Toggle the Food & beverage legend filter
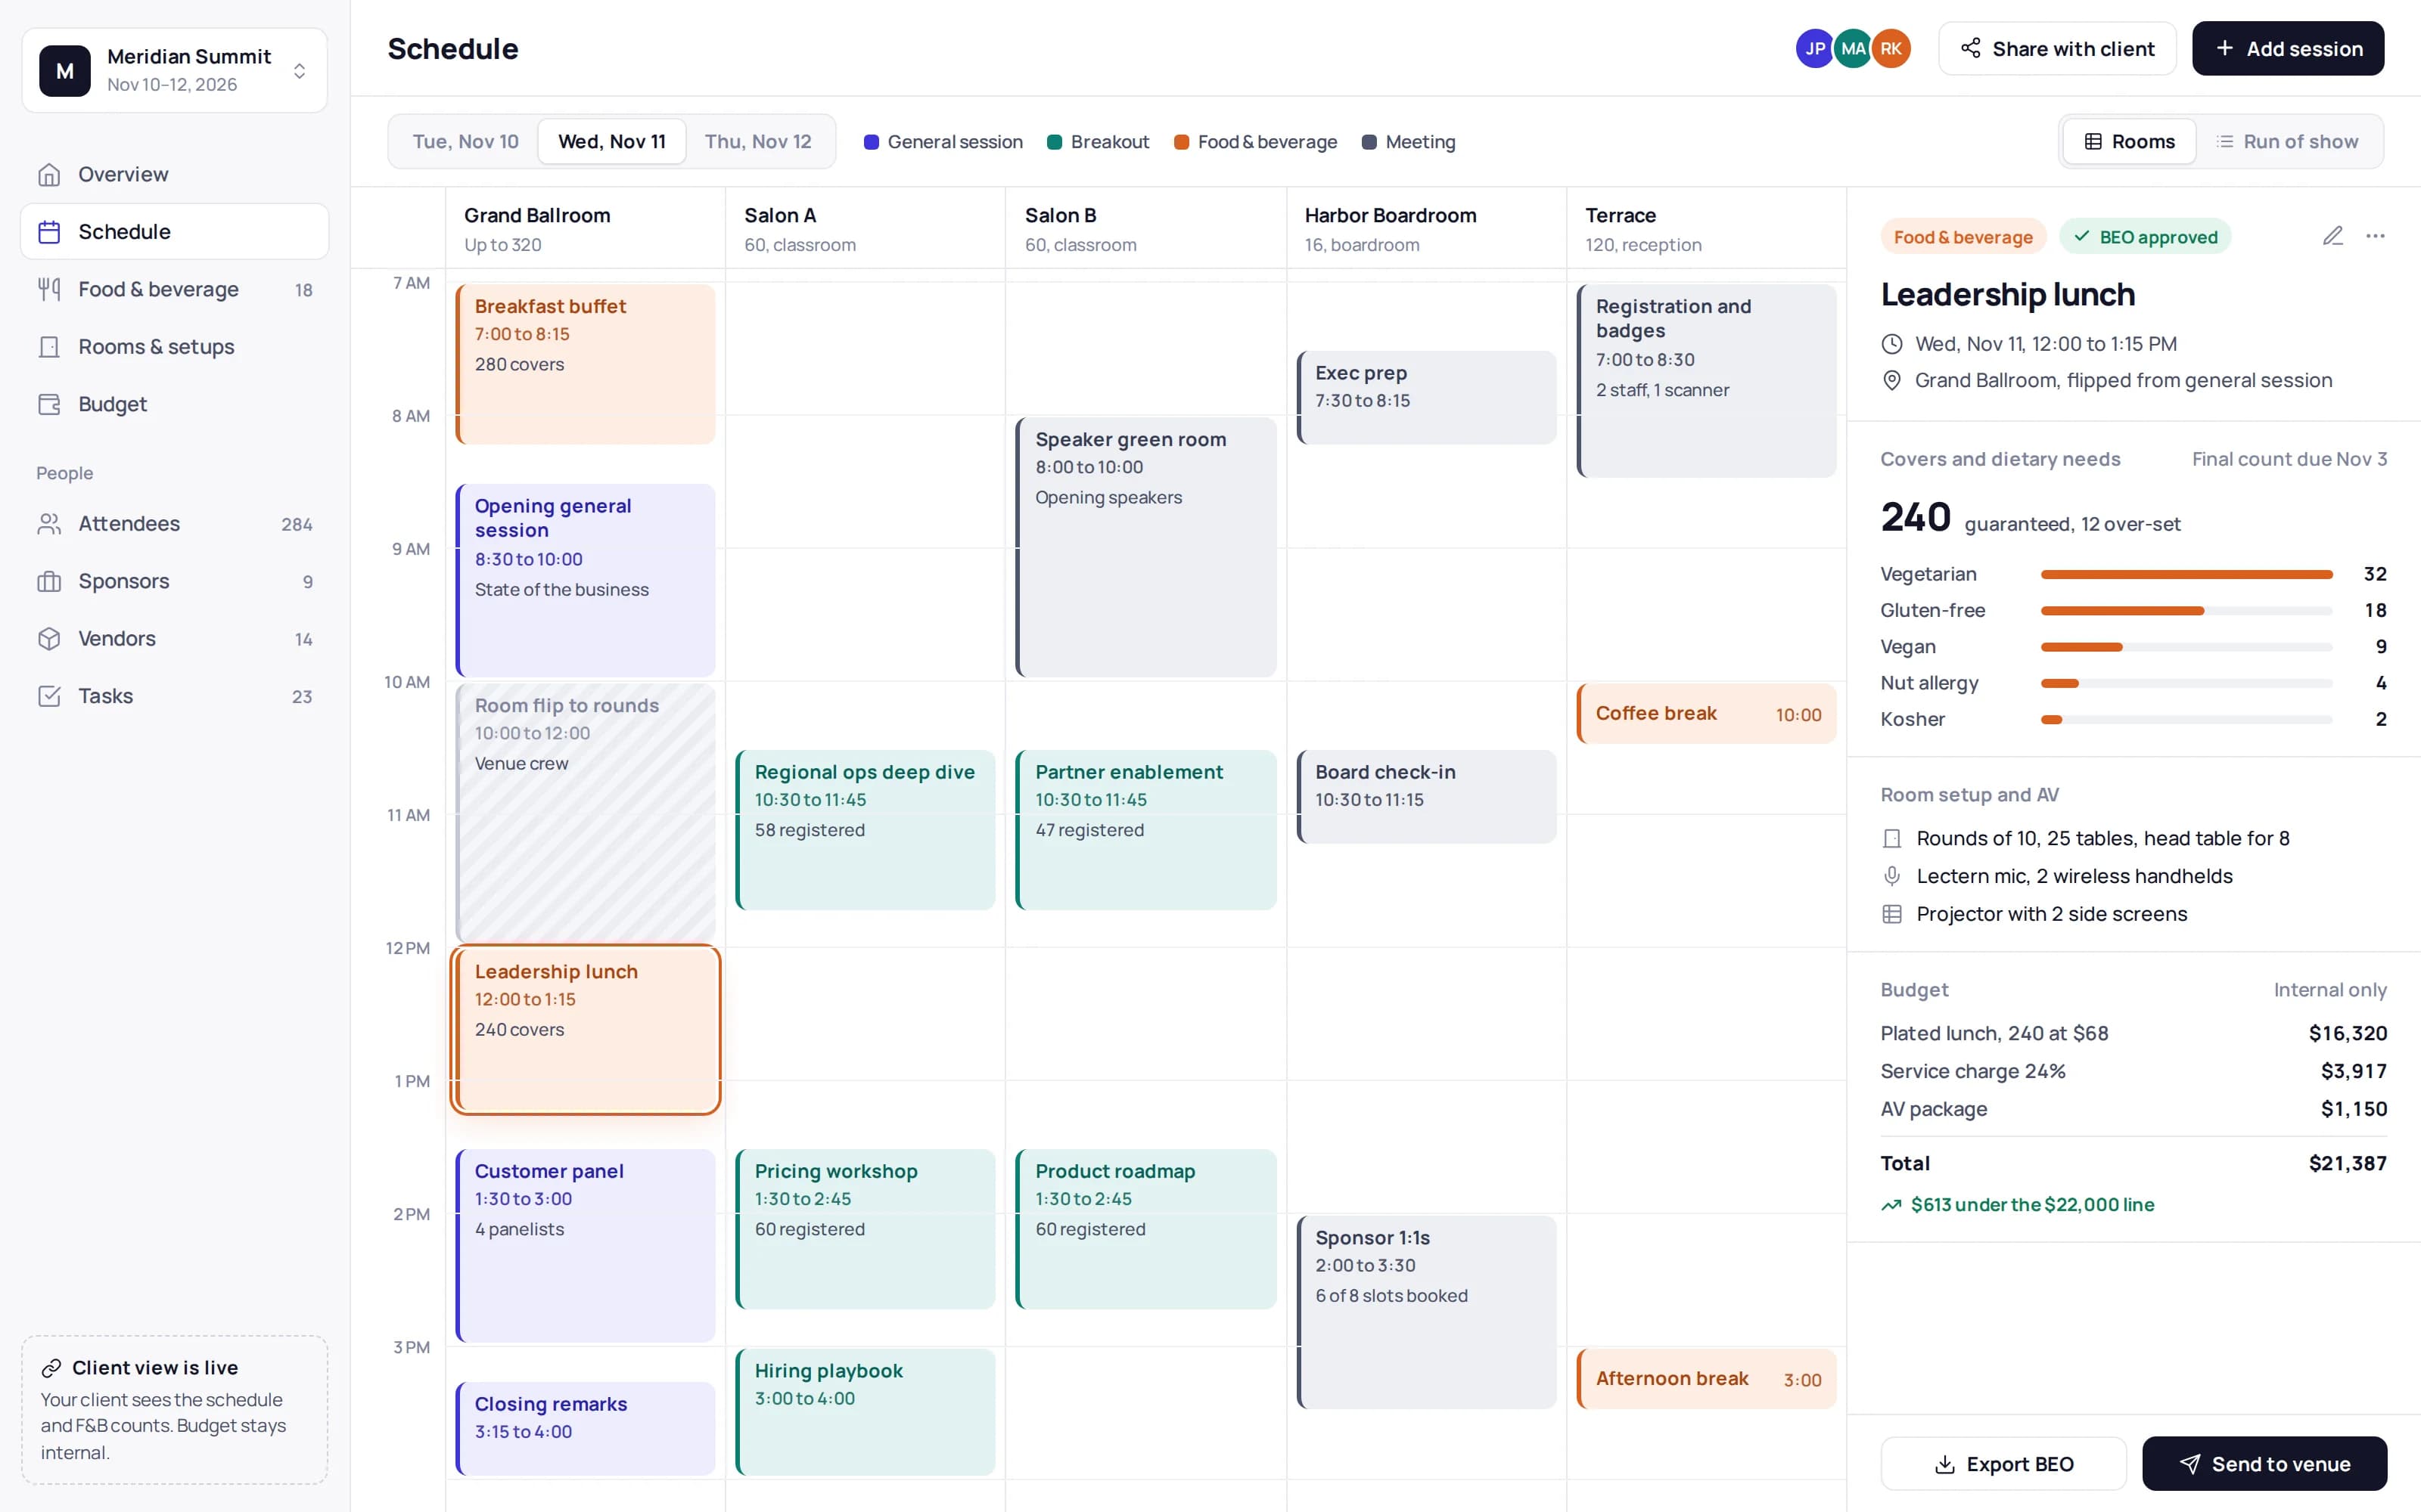Screen dimensions: 2421x1512 [1256, 142]
